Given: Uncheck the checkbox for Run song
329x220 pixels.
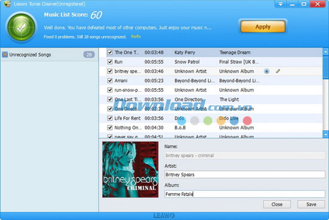Looking at the screenshot, I should click(109, 62).
